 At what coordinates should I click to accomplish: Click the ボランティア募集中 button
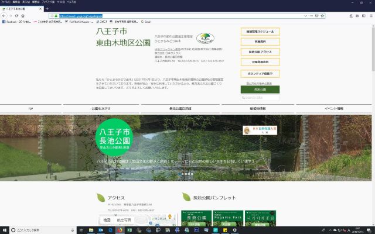(260, 73)
